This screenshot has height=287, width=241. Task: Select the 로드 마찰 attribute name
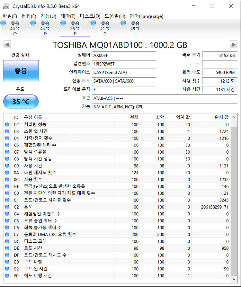33,262
